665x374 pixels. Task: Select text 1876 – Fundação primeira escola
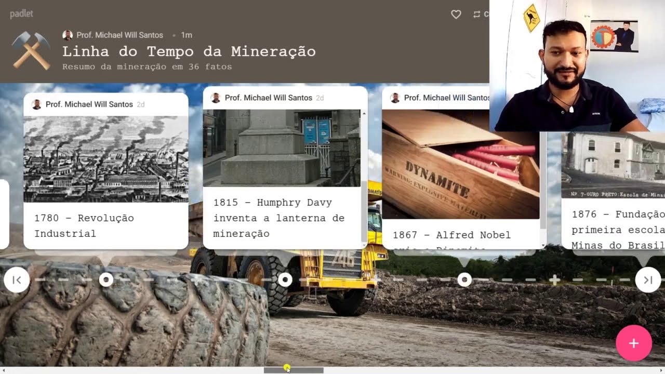pos(618,230)
